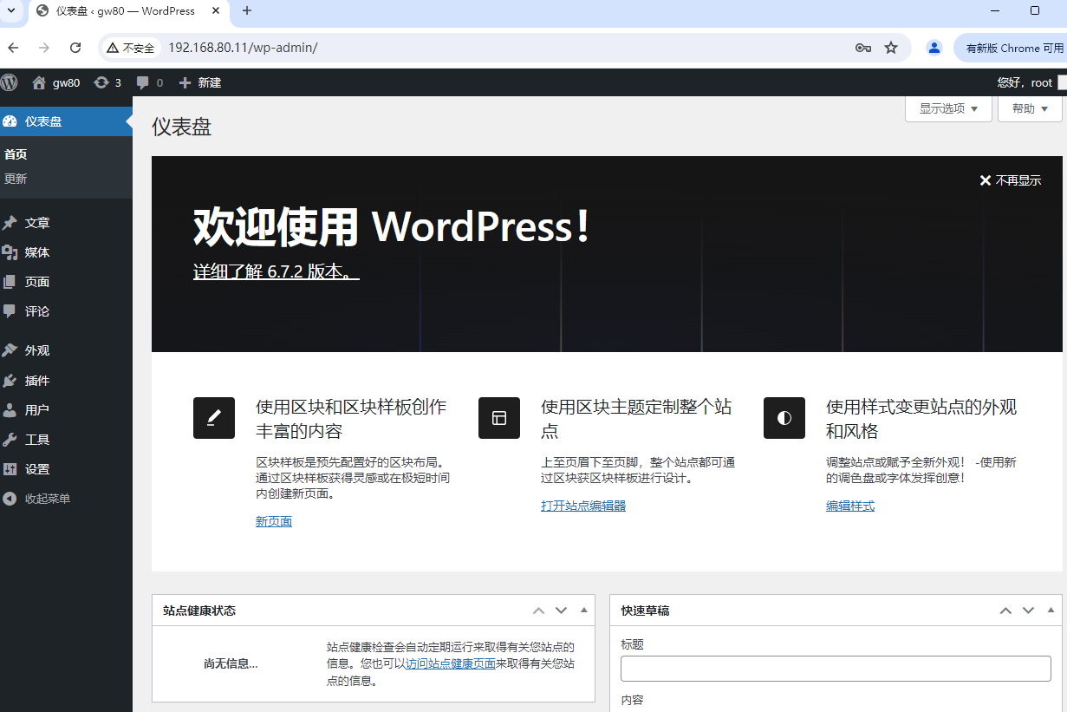Open the gw80 site home icon
The height and width of the screenshot is (712, 1067).
(x=39, y=82)
